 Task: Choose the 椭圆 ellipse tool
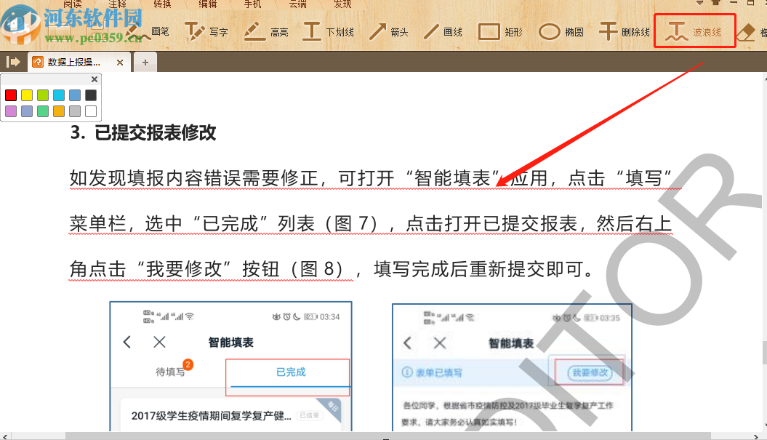563,31
